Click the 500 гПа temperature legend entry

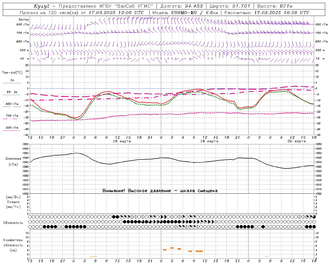12,128
